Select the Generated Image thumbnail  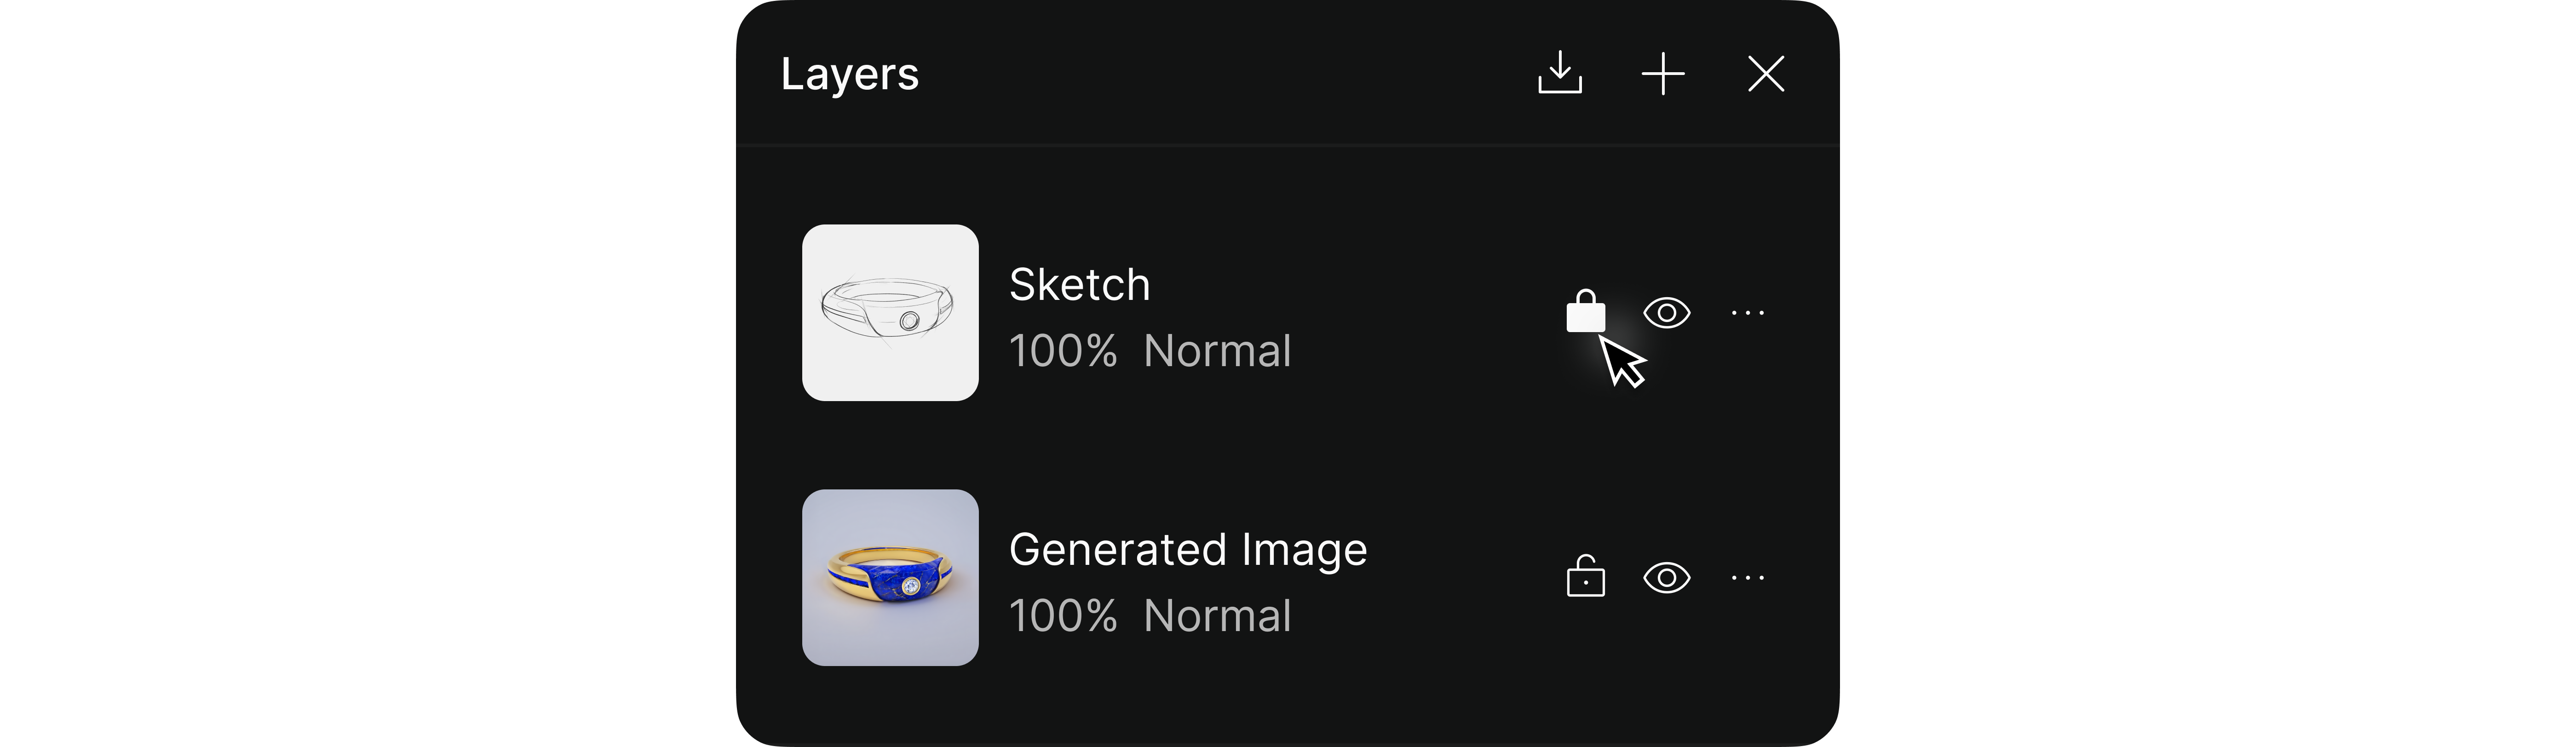pos(890,577)
